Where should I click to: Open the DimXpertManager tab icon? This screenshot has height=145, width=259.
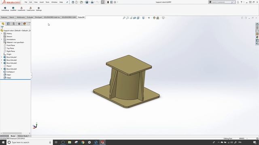click(x=19, y=24)
